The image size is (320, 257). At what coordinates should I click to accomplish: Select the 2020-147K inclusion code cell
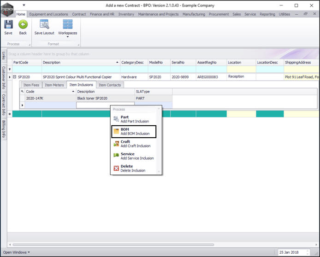click(50, 98)
